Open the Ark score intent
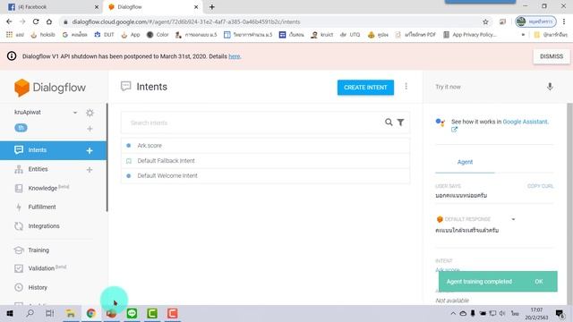Image resolution: width=573 pixels, height=322 pixels. pos(265,145)
